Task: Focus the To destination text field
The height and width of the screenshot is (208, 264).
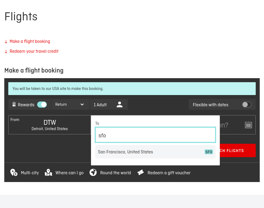Action: (155, 135)
